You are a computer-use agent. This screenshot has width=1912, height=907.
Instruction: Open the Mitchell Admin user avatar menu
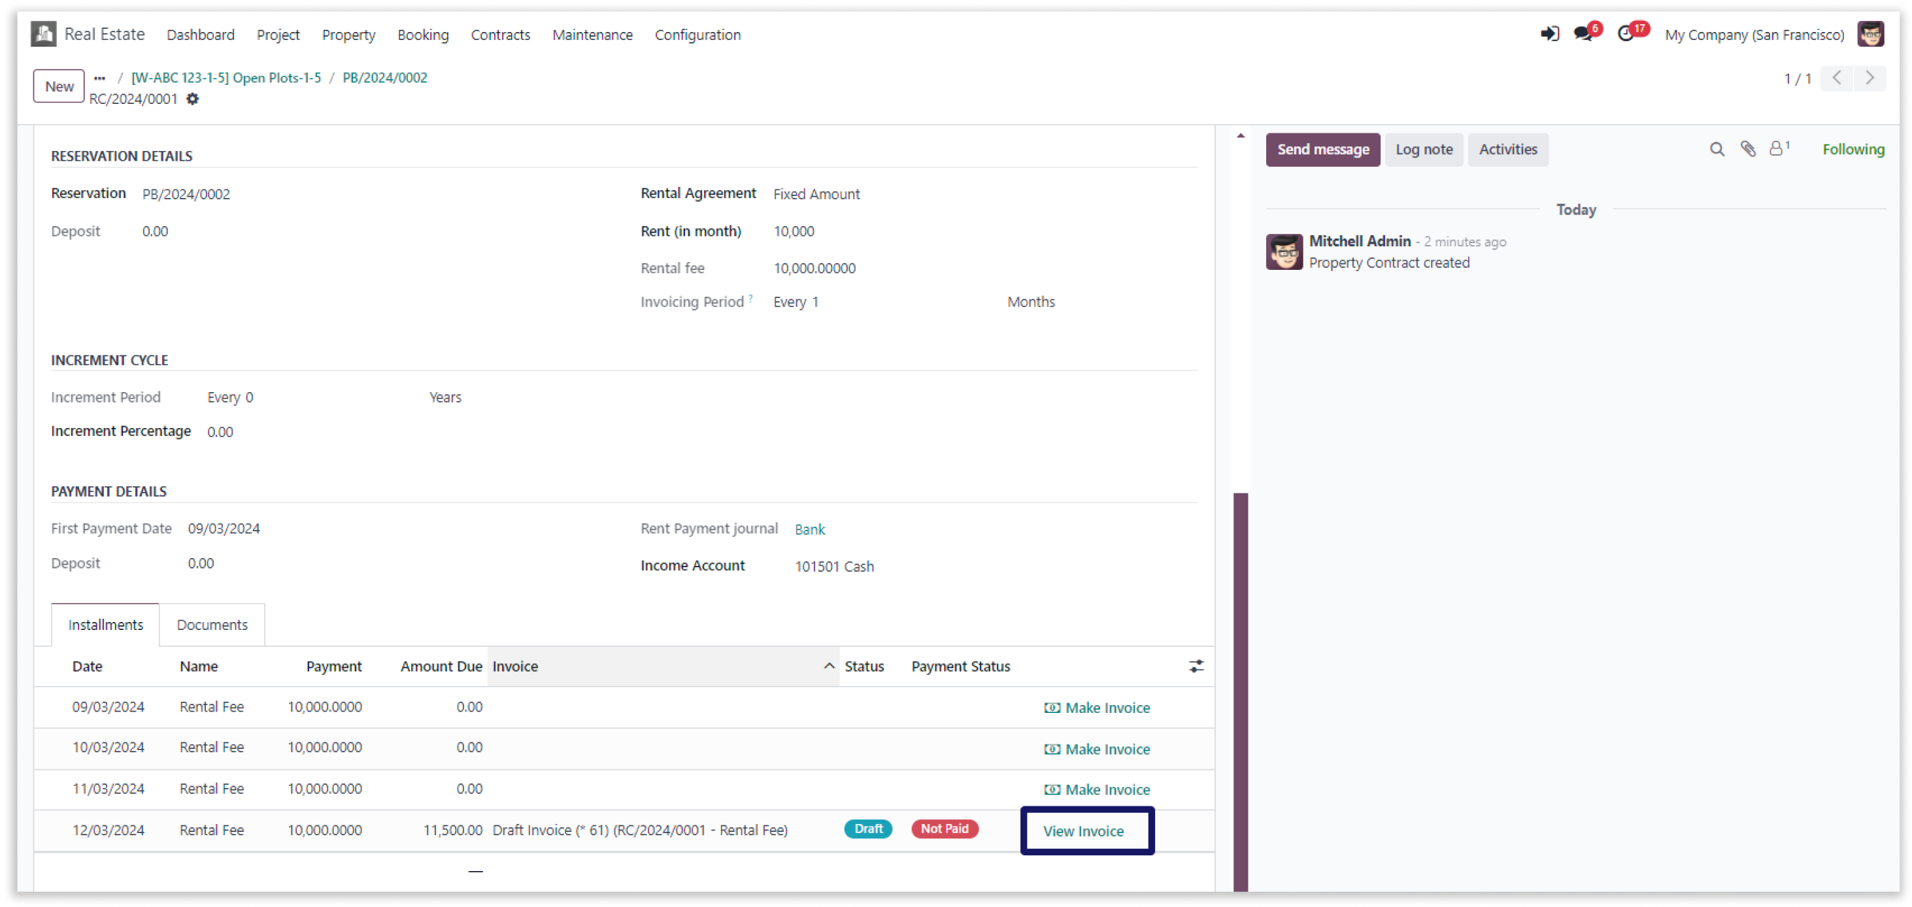[x=1870, y=34]
